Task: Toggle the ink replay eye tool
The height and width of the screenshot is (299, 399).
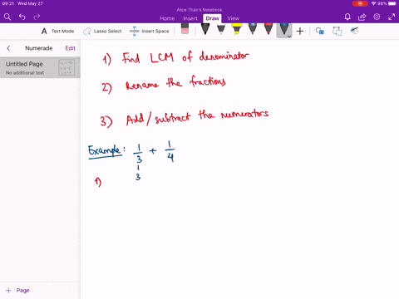Action: tap(354, 31)
